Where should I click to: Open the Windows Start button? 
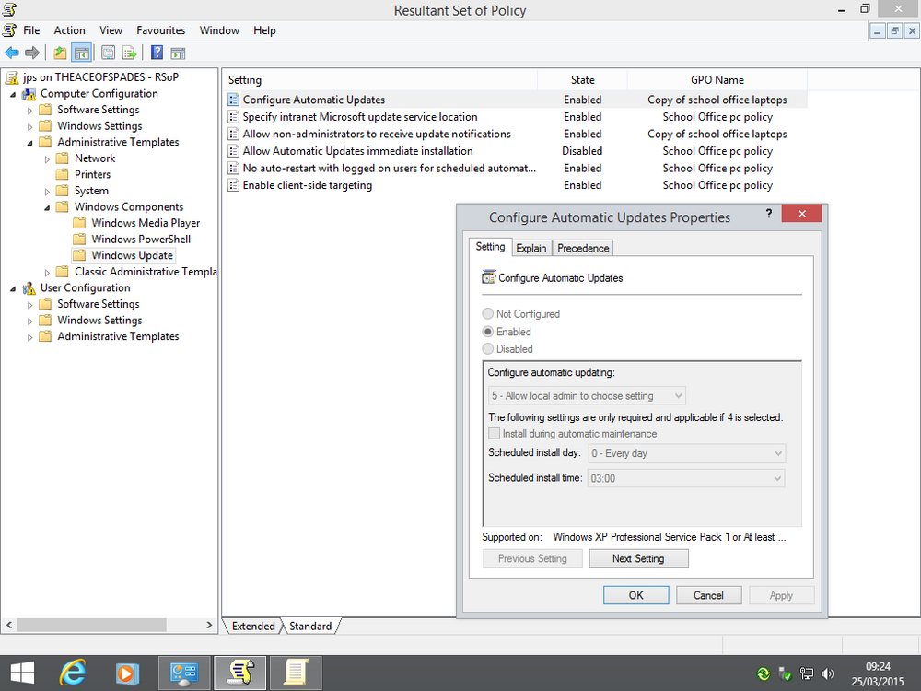22,673
